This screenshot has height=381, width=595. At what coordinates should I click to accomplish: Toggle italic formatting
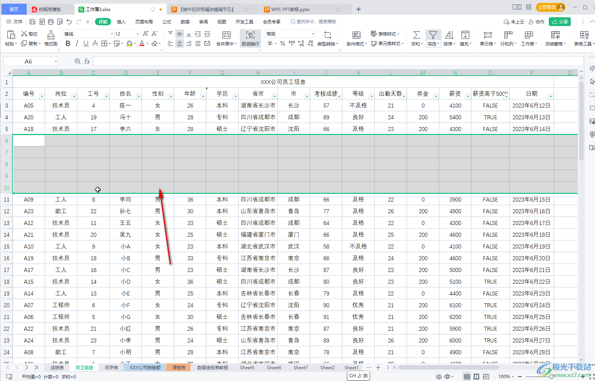click(x=77, y=44)
